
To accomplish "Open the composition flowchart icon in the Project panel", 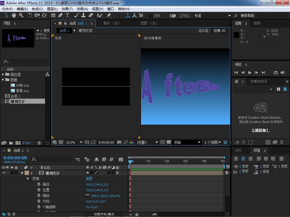I will 48,74.
